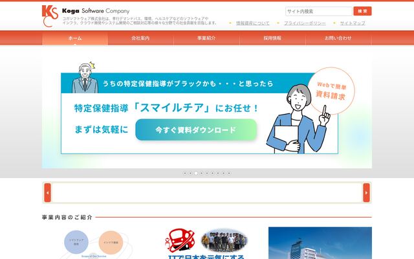The height and width of the screenshot is (259, 414).
Task: Open the service scope circles diagram thumbnail
Action: click(x=94, y=243)
